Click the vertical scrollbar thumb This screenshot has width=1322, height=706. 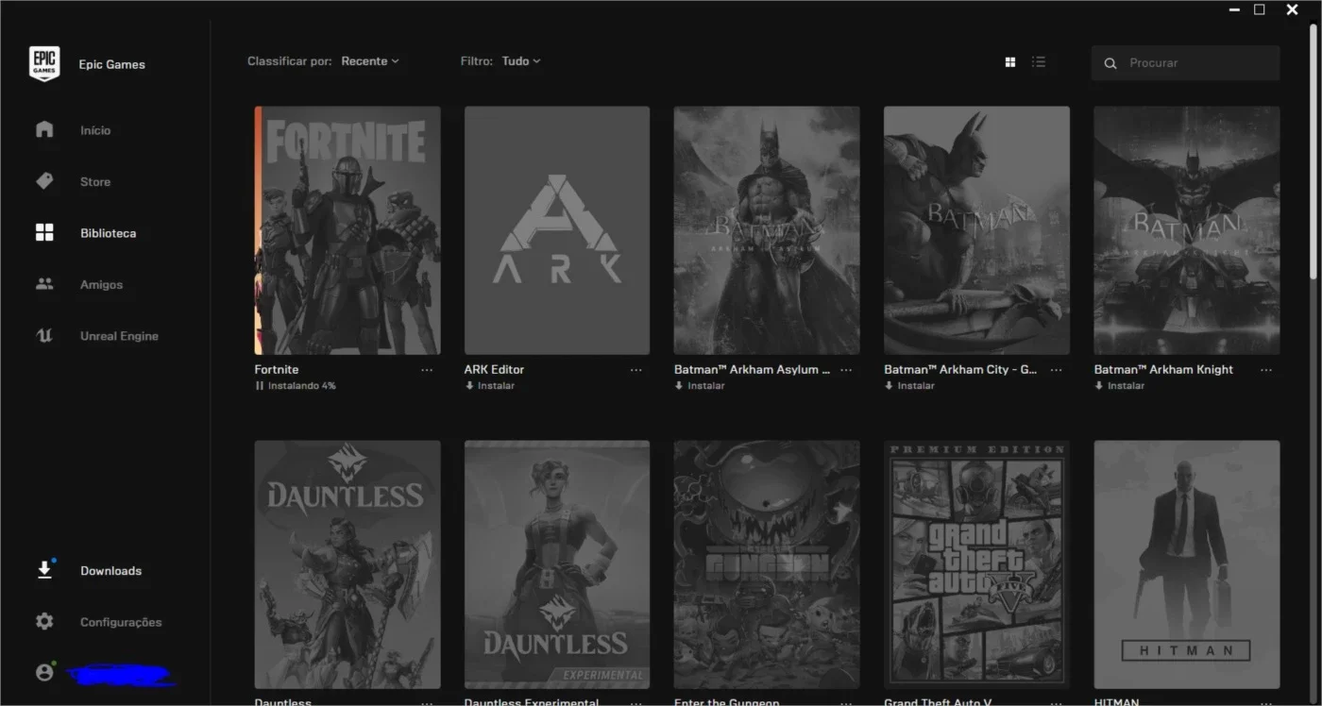pyautogui.click(x=1314, y=151)
